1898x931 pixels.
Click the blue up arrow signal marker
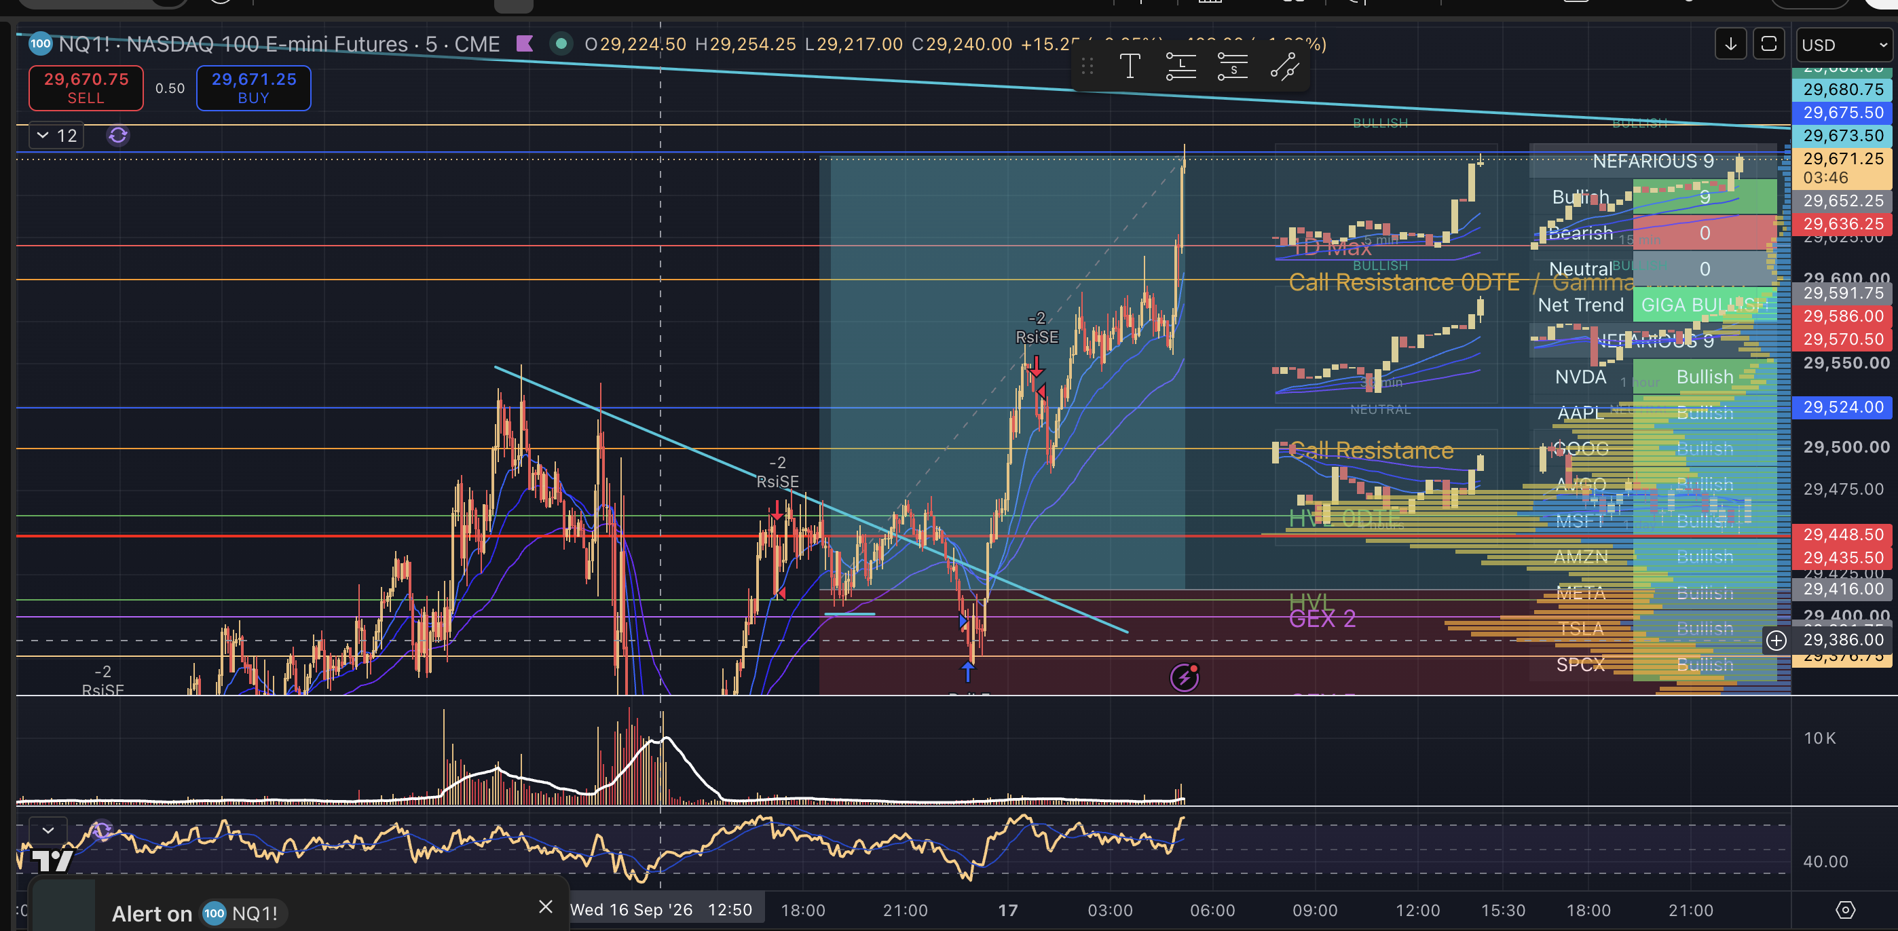pos(967,671)
